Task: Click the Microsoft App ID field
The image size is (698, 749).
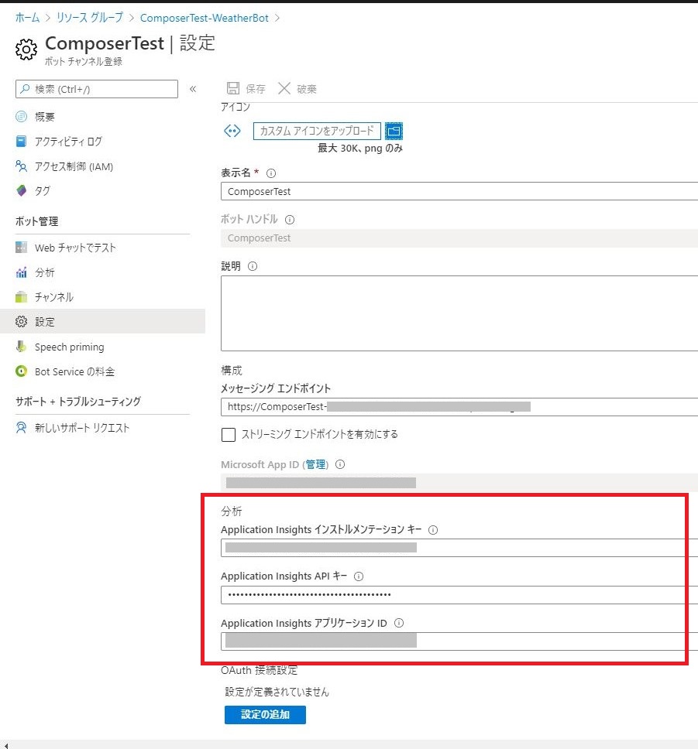Action: 459,483
